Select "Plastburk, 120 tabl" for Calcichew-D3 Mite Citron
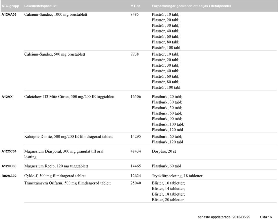278x219 pixels. [x=167, y=130]
